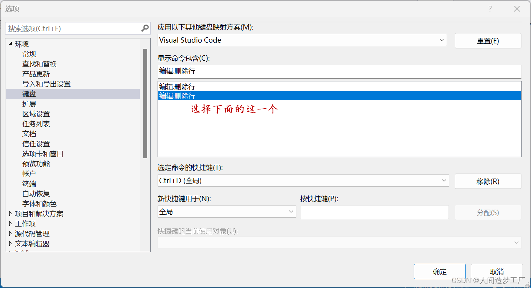Click the 快捷键的当前使用对象 dropdown
This screenshot has height=288, width=531.
(x=339, y=243)
